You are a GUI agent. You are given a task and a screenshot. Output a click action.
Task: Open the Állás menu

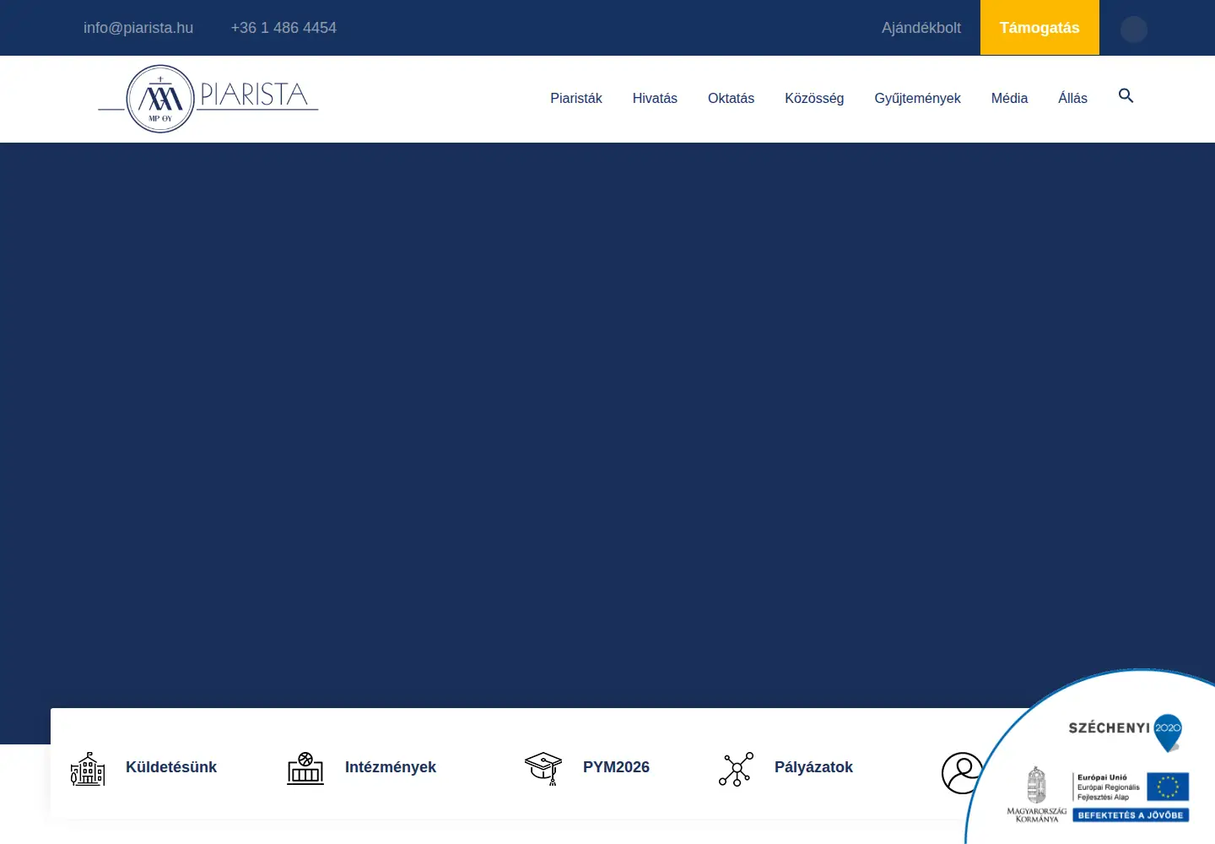point(1072,99)
